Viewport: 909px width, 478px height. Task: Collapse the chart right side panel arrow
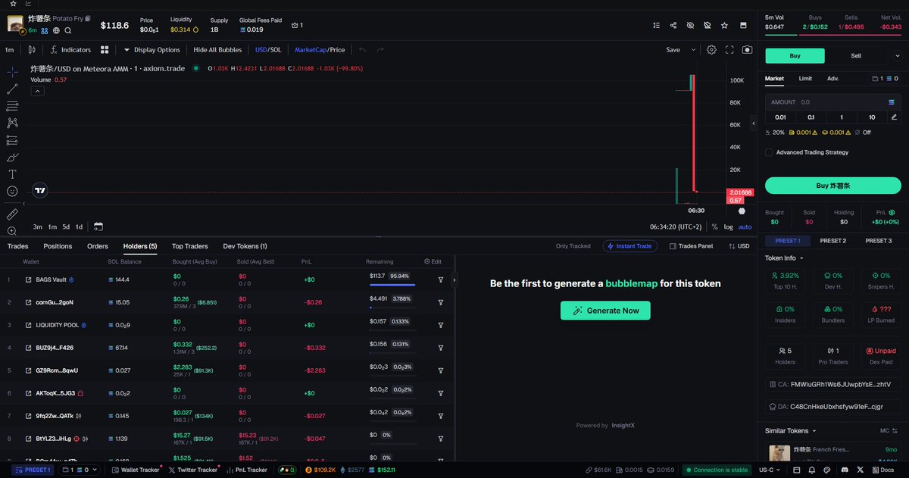pos(753,123)
